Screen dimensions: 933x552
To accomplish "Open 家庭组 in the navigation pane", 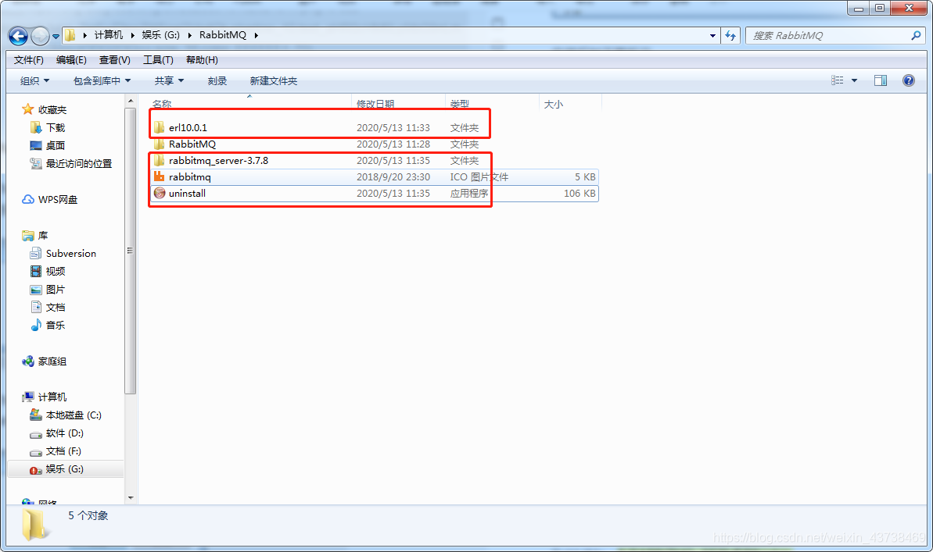I will (52, 361).
